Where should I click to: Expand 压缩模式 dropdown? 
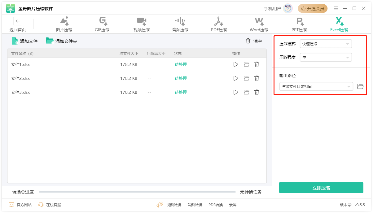click(326, 44)
